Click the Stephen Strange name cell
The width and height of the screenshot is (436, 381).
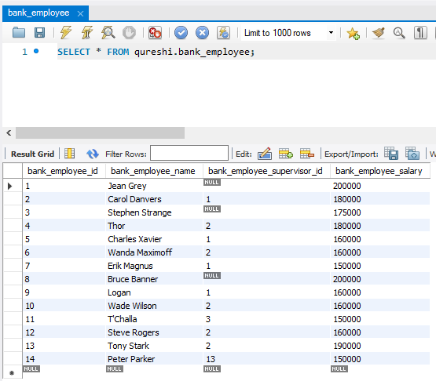click(x=154, y=212)
